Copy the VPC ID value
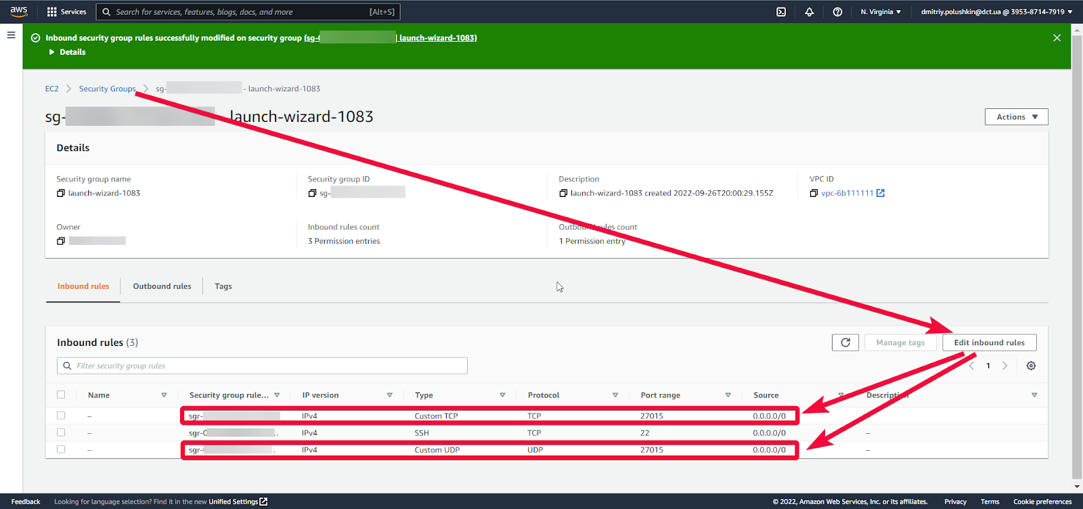The height and width of the screenshot is (509, 1083). (814, 194)
